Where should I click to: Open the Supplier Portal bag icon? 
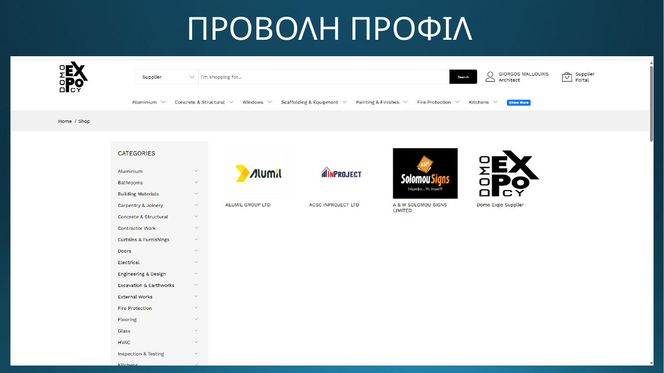(567, 77)
